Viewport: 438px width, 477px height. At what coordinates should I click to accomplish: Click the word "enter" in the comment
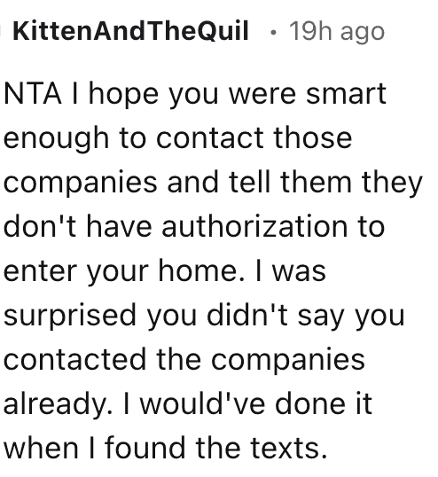40,272
